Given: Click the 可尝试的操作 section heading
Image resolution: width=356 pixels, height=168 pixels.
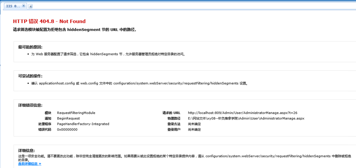Looking at the screenshot, I should [30, 76].
